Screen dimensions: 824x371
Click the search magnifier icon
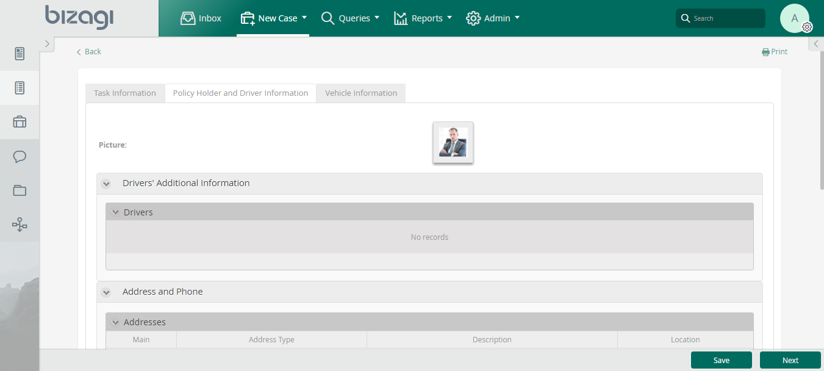point(686,18)
